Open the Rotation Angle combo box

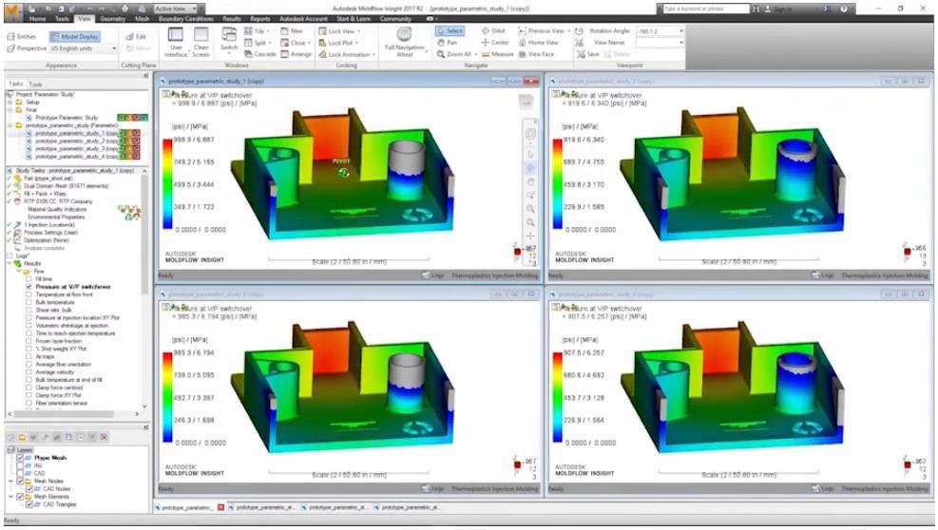coord(660,30)
